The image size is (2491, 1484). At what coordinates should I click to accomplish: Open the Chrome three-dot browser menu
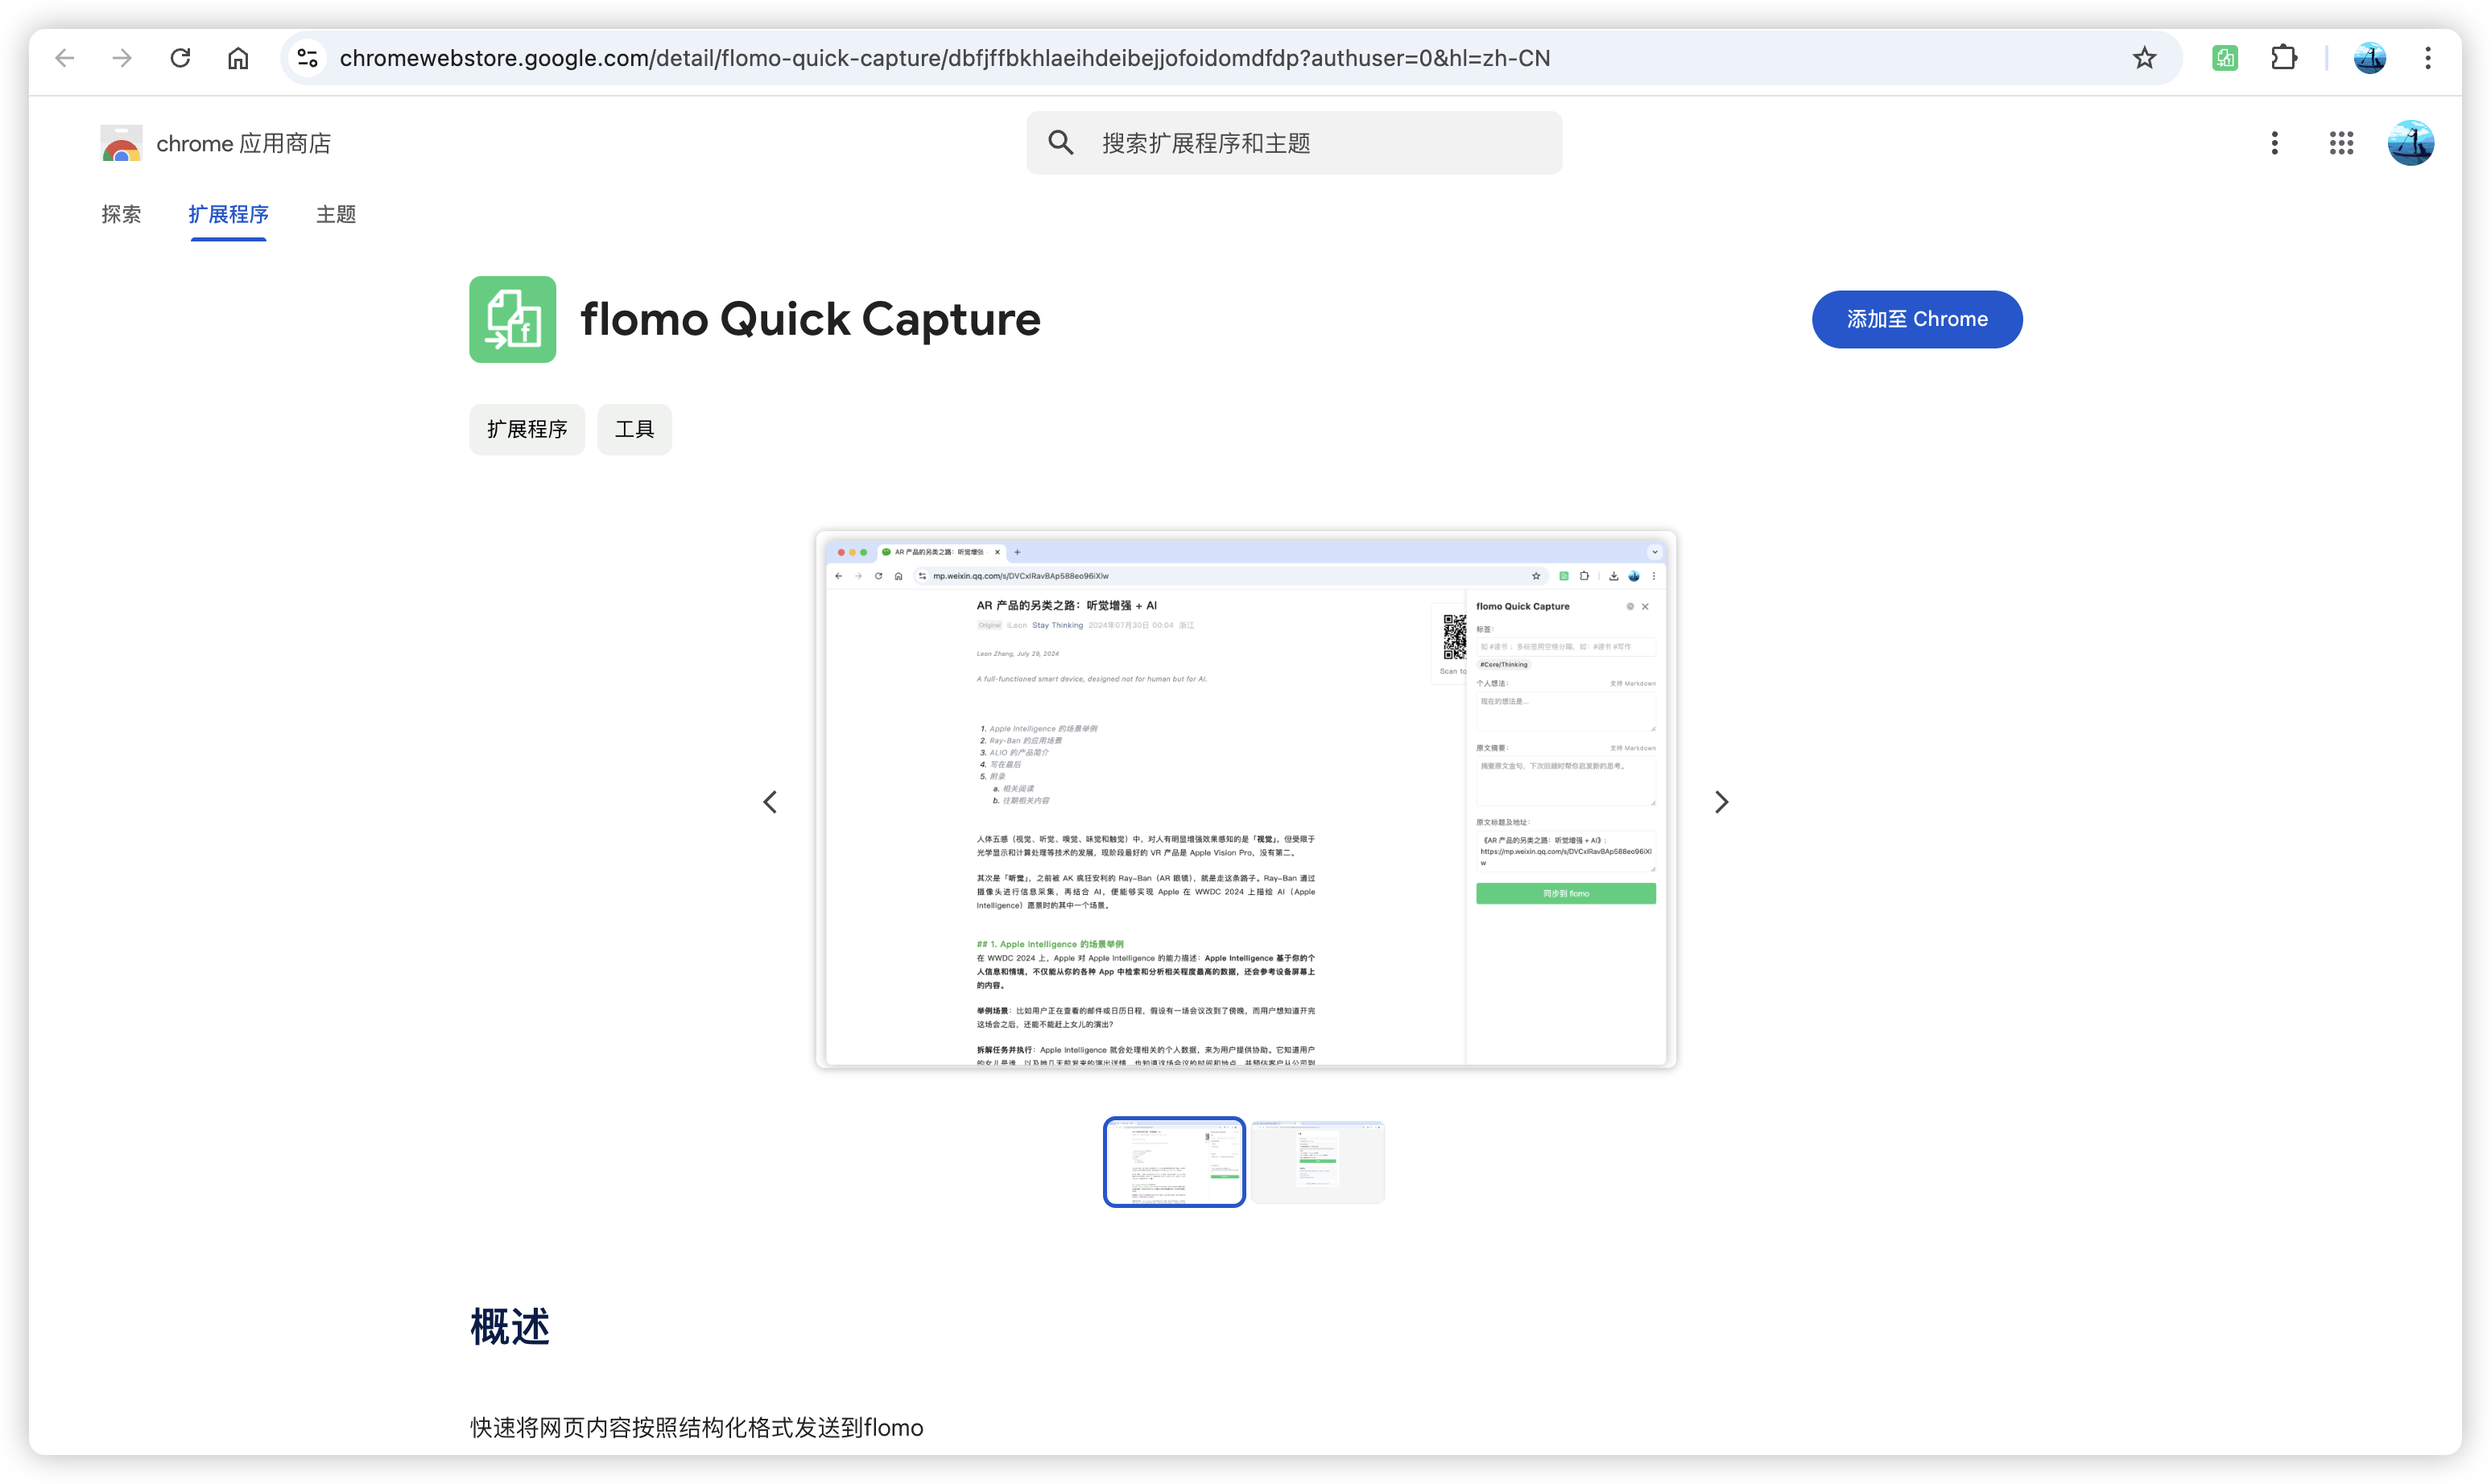(2428, 58)
